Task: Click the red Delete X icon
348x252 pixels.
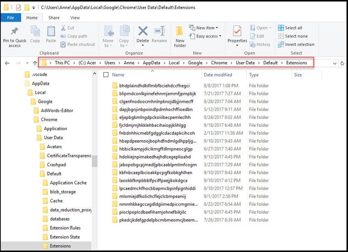Action: click(x=143, y=31)
